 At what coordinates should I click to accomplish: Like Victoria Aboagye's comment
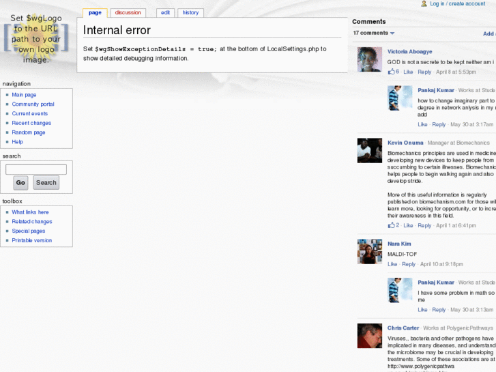[x=408, y=72]
